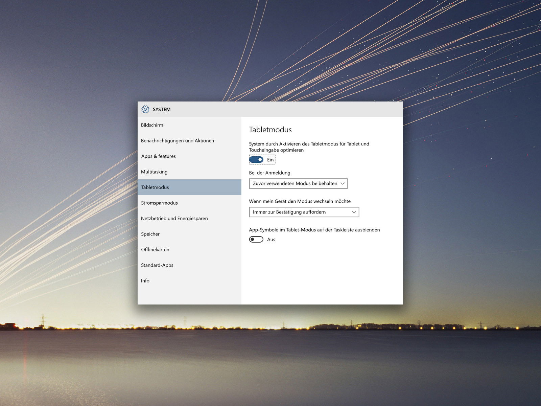Show Netzbetrieb und Energiesparen settings

click(x=189, y=218)
